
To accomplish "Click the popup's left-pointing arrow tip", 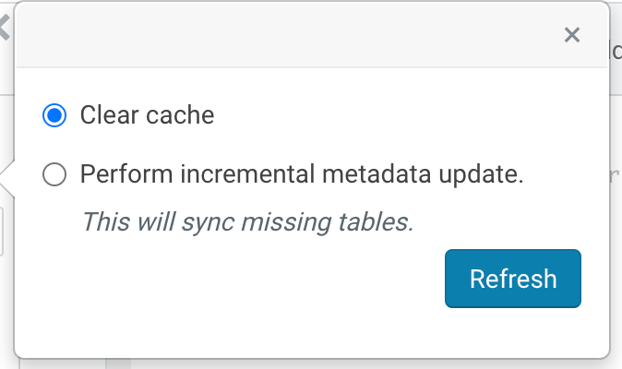I will coord(6,176).
